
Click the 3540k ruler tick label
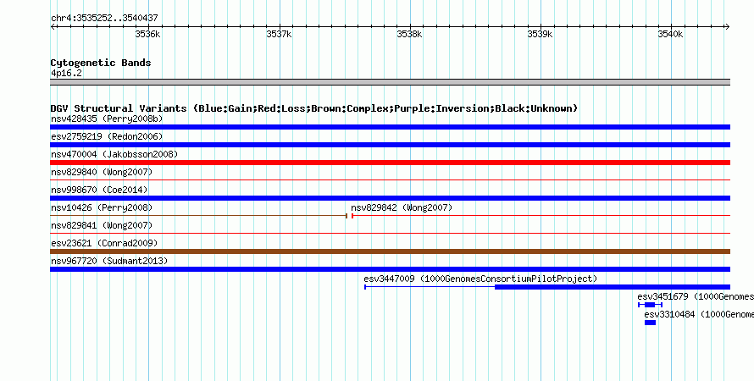pos(670,34)
